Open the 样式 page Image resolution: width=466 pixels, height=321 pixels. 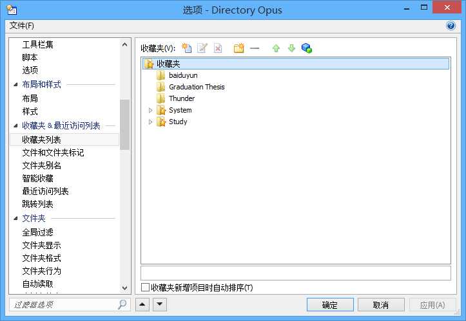coord(30,111)
